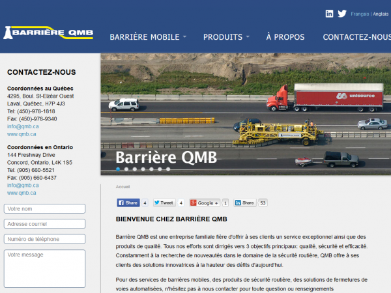Click the address 4295, Boul. St-Elzéar Ouest
391x293 pixels.
[40, 96]
